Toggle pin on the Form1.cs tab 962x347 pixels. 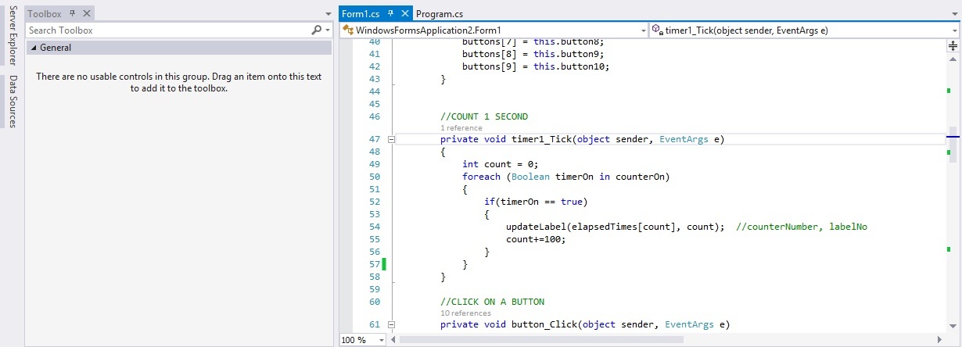(389, 13)
